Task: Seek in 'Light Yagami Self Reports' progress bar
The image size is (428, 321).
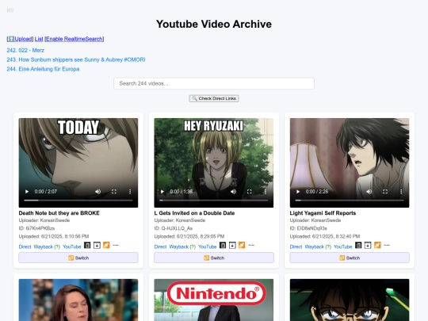Action: pos(350,201)
